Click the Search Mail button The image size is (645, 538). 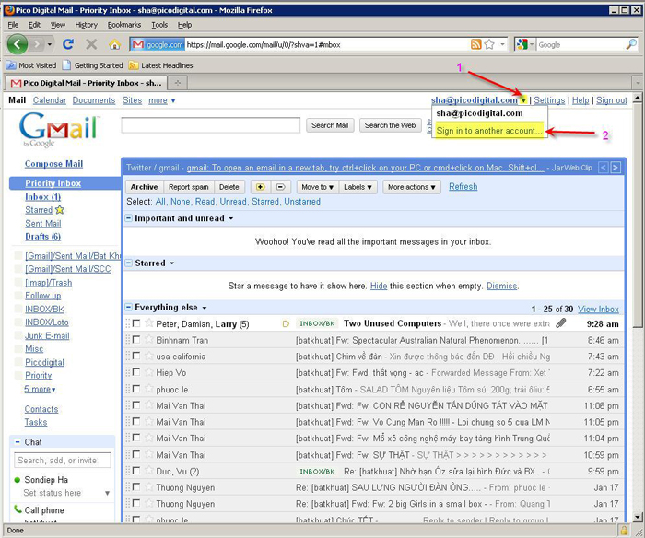(x=330, y=125)
